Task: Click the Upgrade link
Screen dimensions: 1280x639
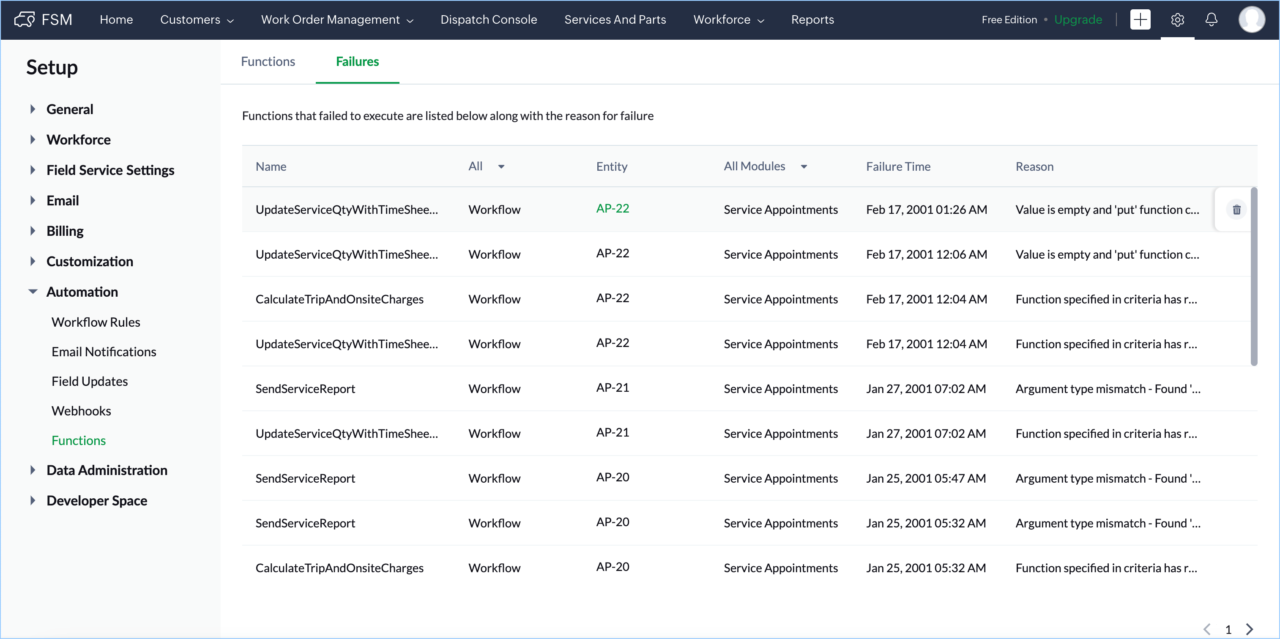Action: click(x=1078, y=19)
